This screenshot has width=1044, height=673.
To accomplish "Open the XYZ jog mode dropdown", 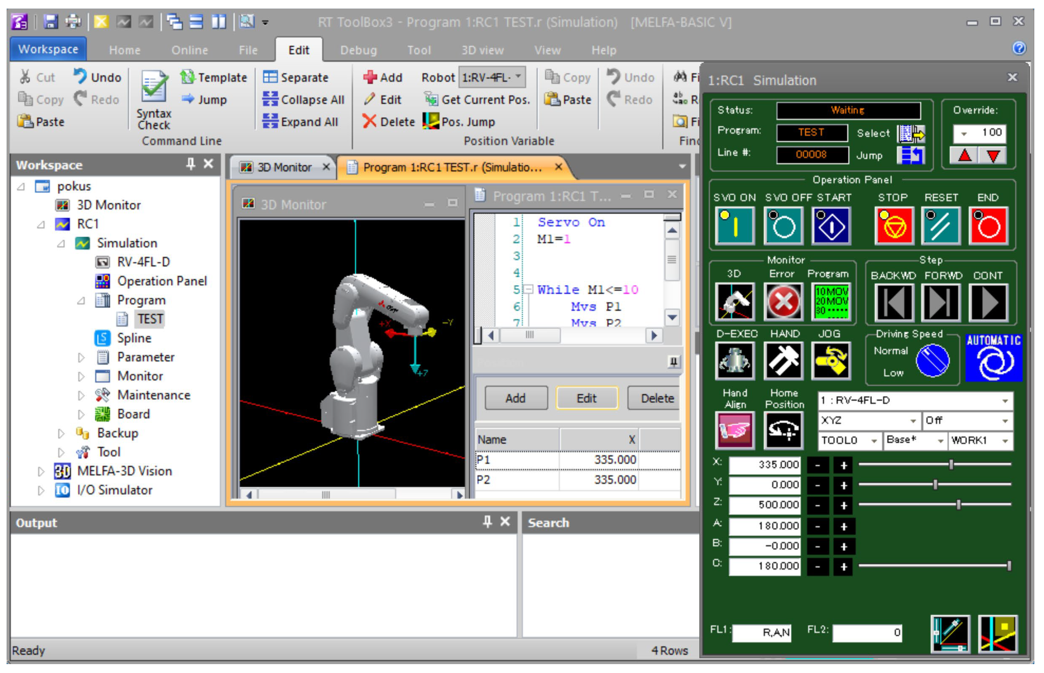I will coord(868,420).
